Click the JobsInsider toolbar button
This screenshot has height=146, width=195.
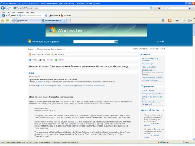pos(66,15)
